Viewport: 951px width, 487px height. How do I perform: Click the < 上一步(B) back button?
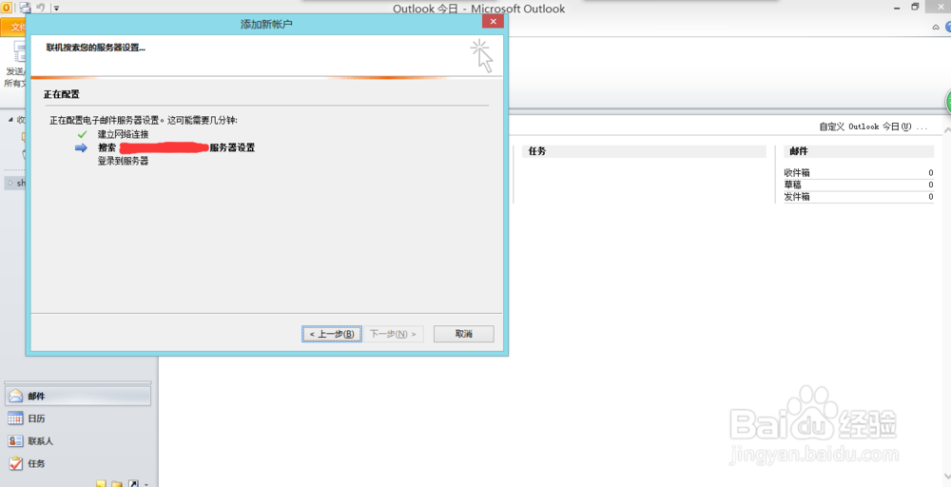pyautogui.click(x=332, y=334)
